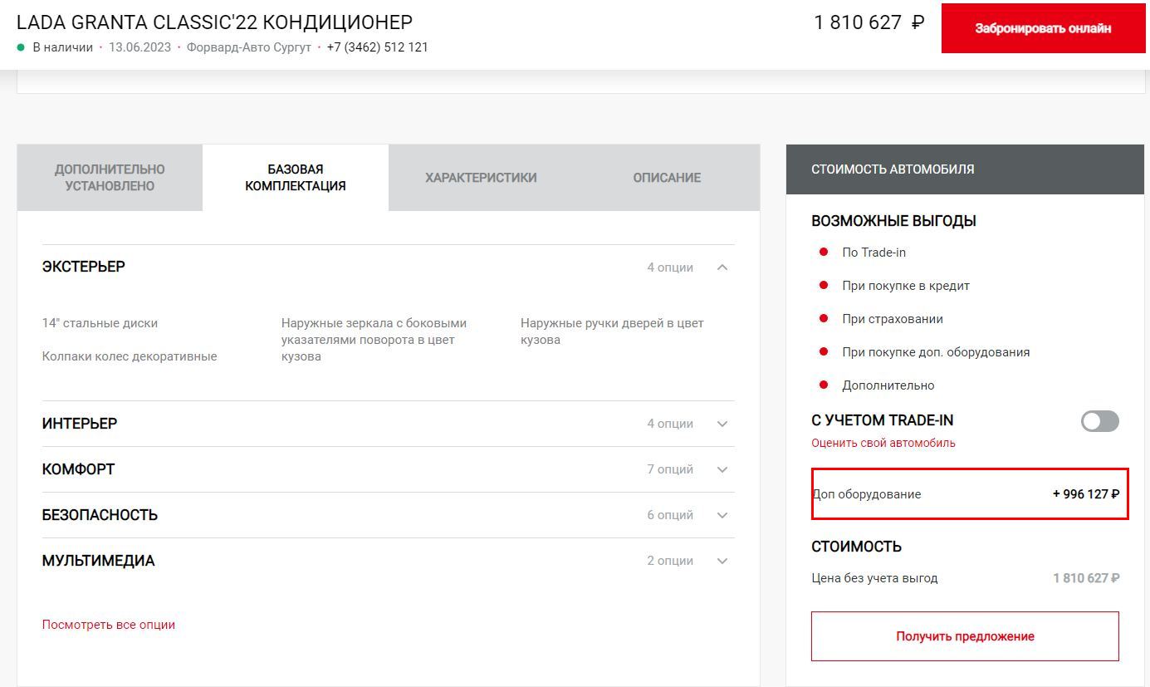Expand the Комфорт options chevron

tap(722, 469)
